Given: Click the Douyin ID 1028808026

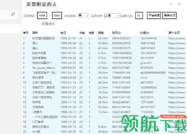Looking at the screenshot, I should (148, 88).
